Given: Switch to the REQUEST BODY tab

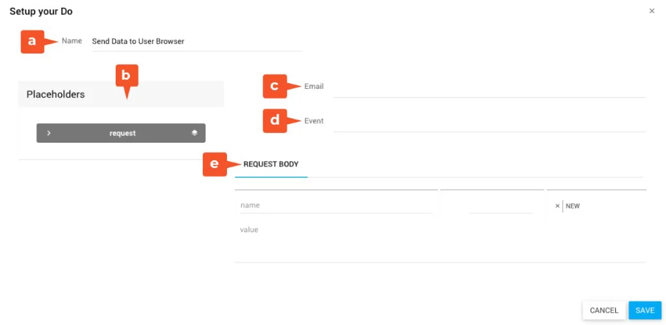Looking at the screenshot, I should coord(271,165).
